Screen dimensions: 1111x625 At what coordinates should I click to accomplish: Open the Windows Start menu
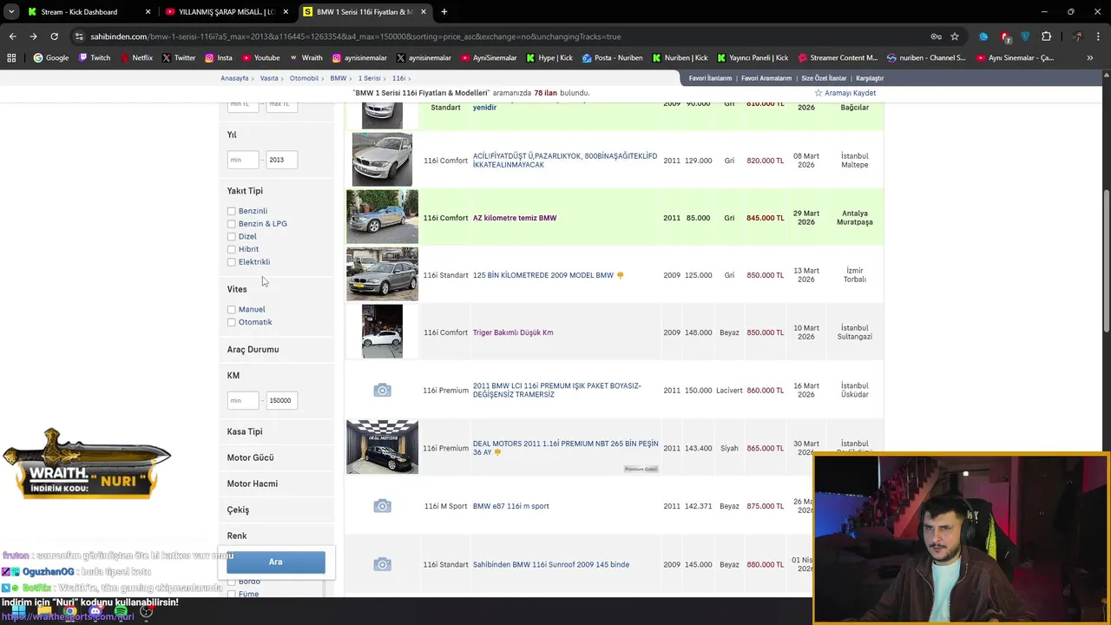click(x=19, y=612)
